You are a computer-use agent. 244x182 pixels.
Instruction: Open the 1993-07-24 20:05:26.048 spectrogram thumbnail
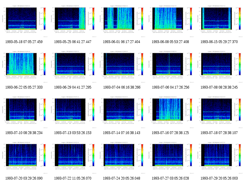[x=121, y=158]
